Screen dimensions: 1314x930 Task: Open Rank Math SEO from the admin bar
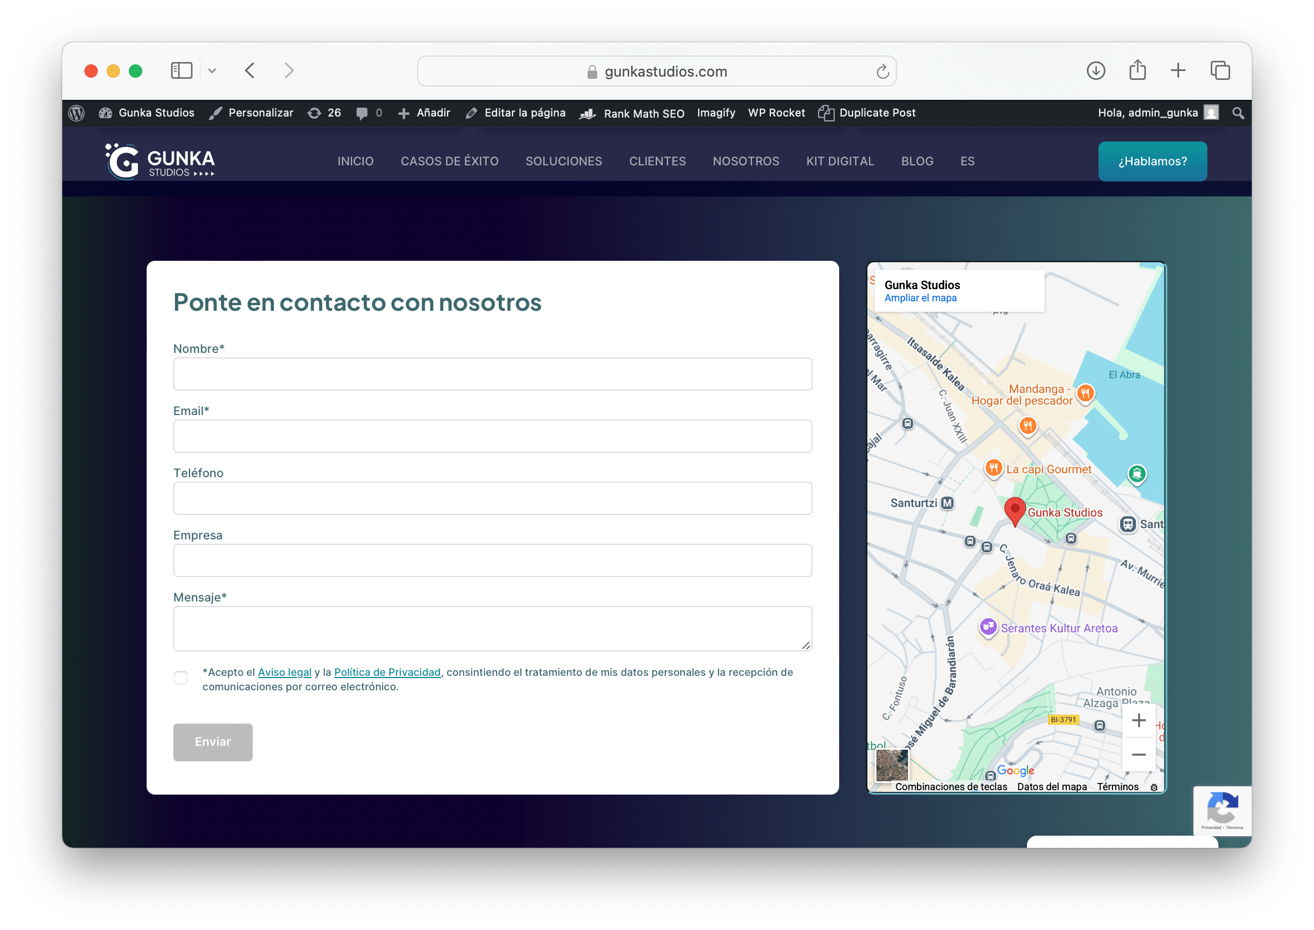coord(631,112)
